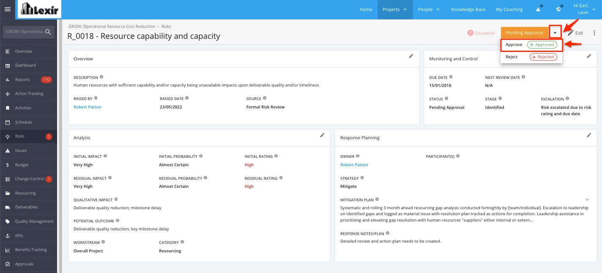The height and width of the screenshot is (273, 602).
Task: Open the hamburger menu
Action: point(7,9)
